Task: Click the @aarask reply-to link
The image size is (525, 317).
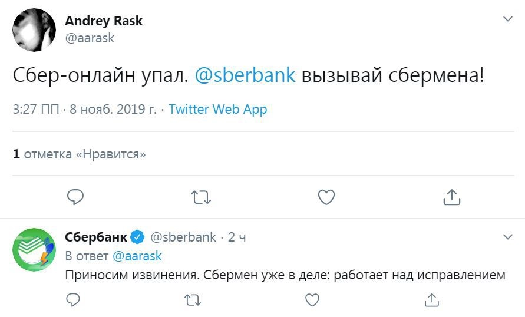Action: pyautogui.click(x=137, y=256)
